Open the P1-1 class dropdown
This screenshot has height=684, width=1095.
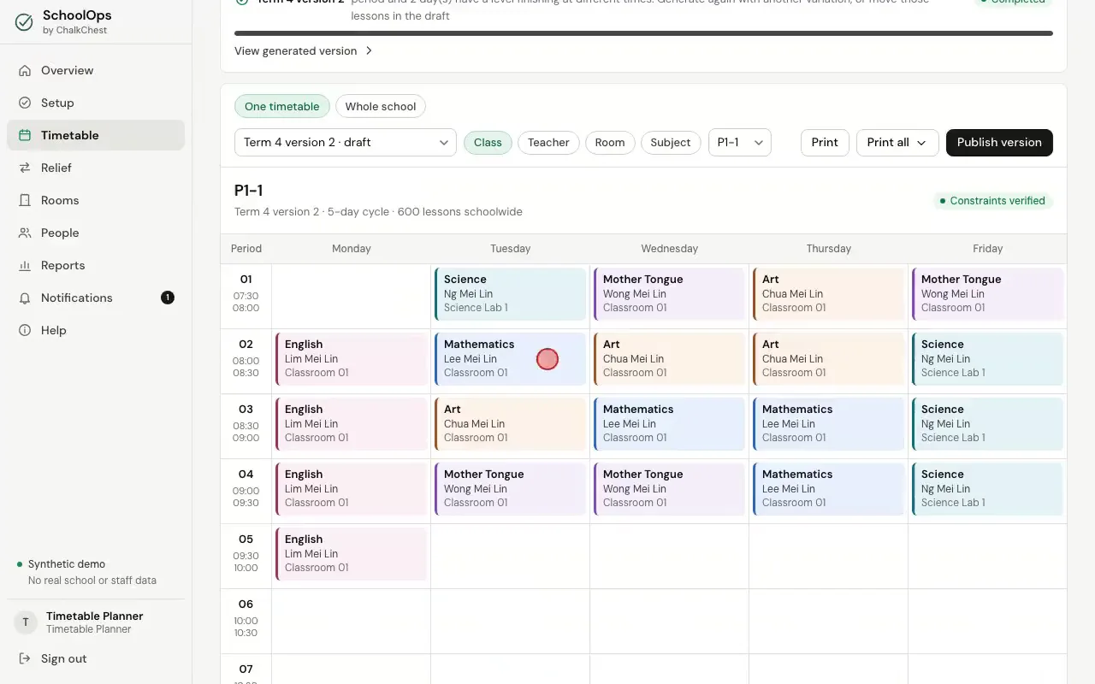[740, 142]
